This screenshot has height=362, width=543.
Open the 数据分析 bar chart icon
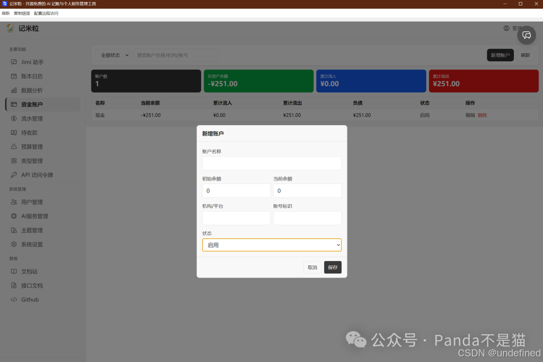[x=14, y=90]
